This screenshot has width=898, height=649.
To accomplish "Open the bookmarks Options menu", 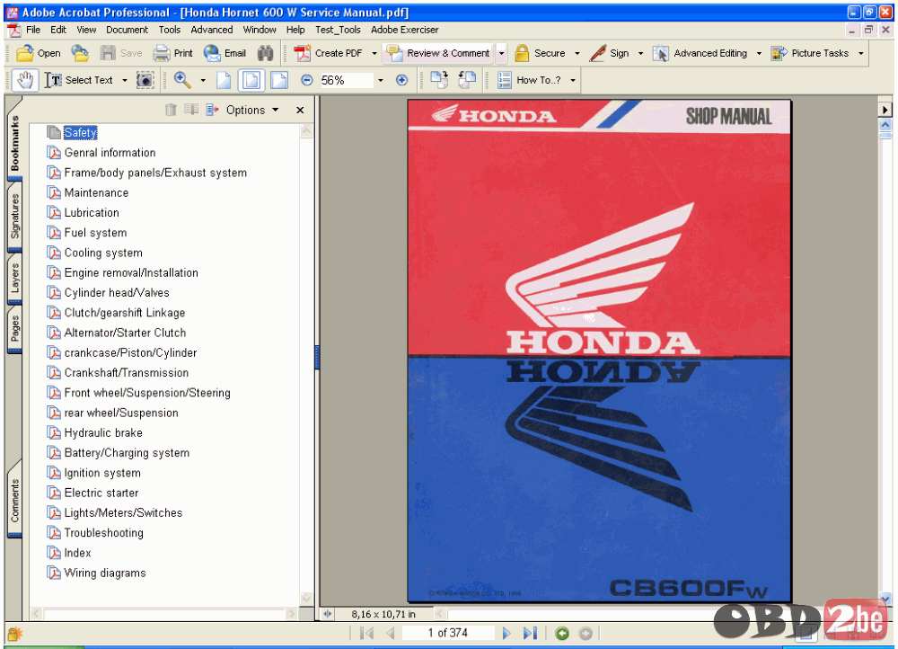I will click(x=252, y=110).
